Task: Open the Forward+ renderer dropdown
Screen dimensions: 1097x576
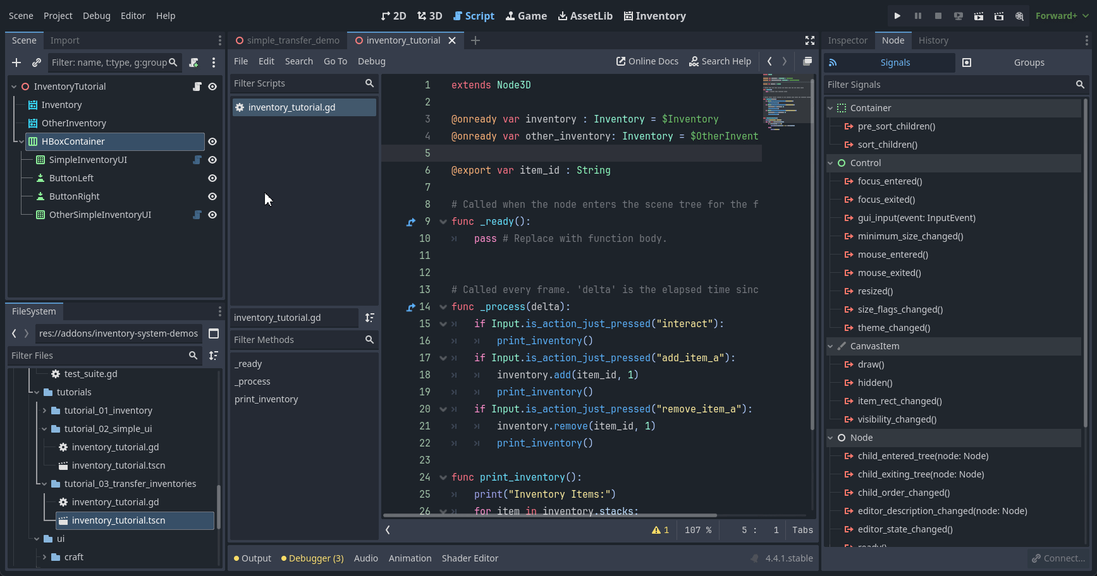Action: [1062, 16]
